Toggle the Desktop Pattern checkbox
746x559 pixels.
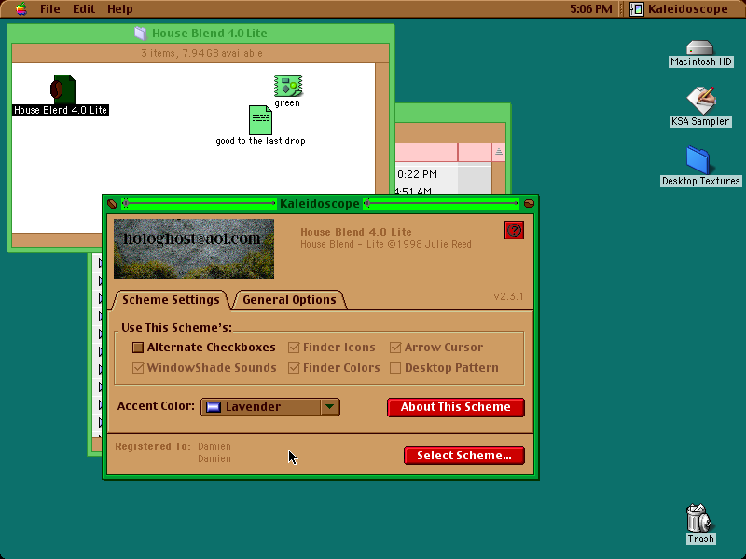[x=395, y=368]
